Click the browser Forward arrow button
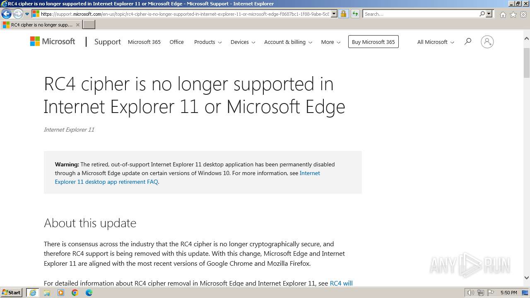 click(18, 14)
